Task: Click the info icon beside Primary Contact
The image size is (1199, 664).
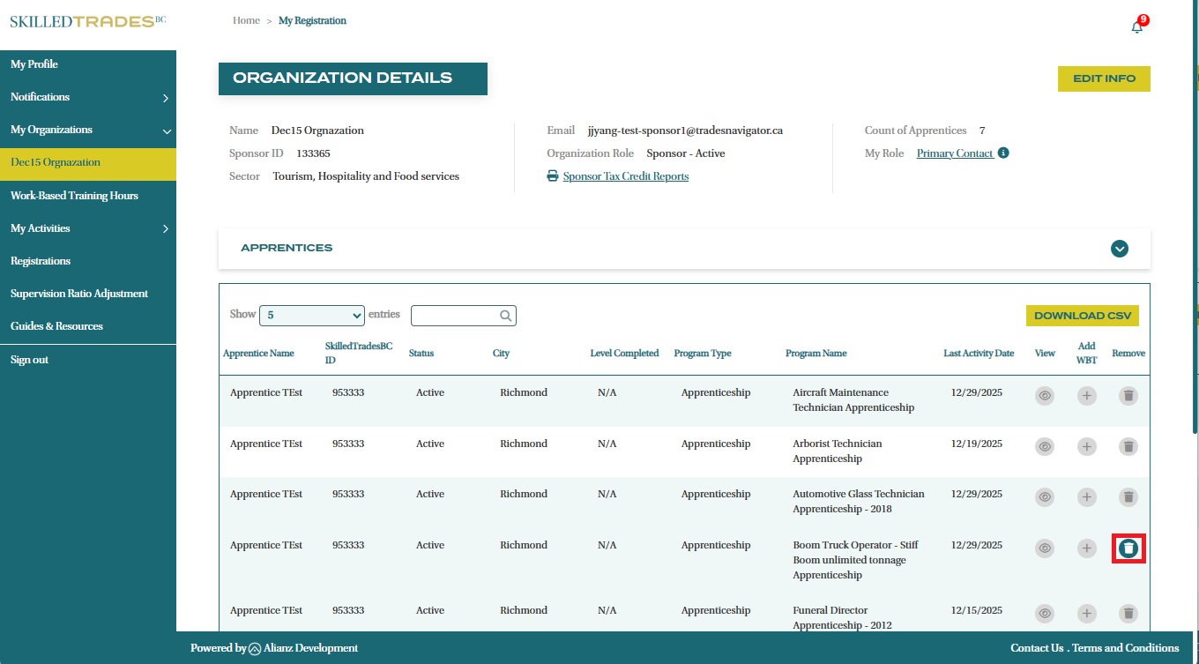Action: (x=1003, y=153)
